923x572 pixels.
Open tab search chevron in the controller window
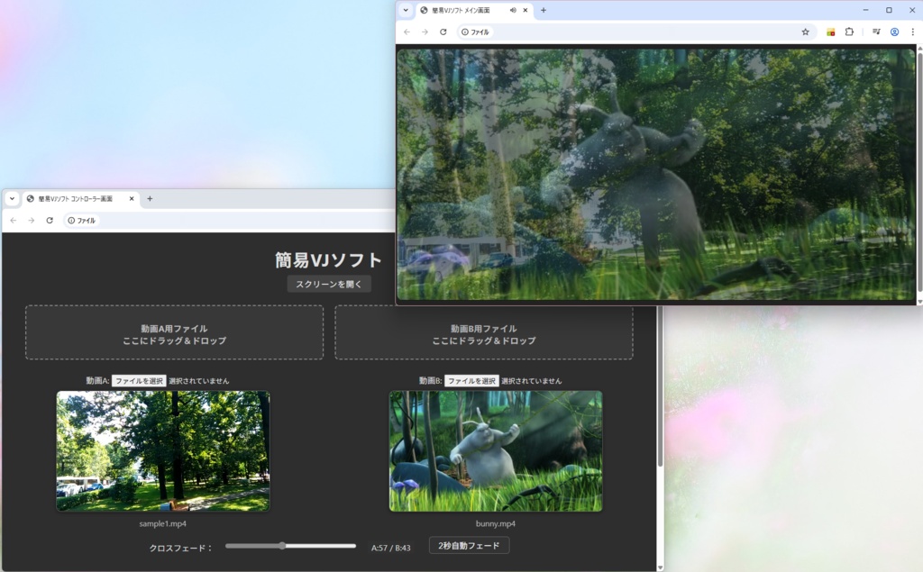tap(10, 198)
